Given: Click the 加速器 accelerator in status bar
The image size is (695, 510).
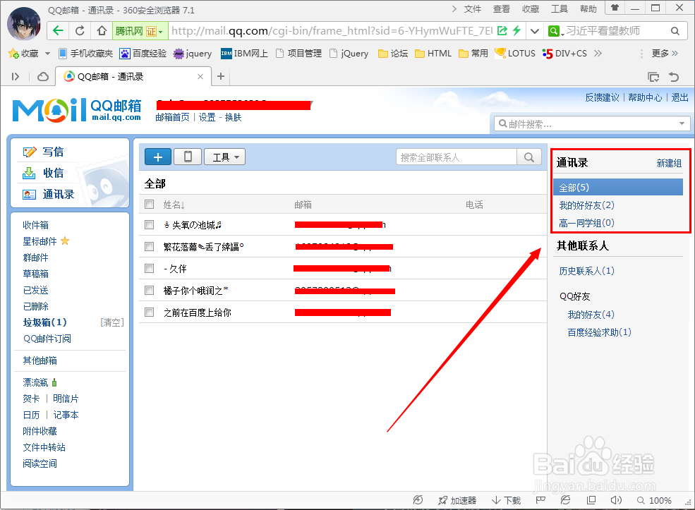Looking at the screenshot, I should (x=457, y=500).
